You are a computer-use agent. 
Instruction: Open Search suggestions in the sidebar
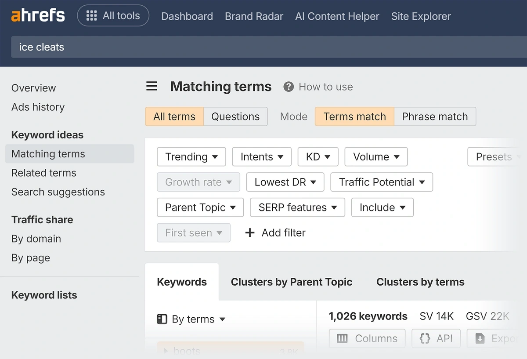(x=58, y=192)
